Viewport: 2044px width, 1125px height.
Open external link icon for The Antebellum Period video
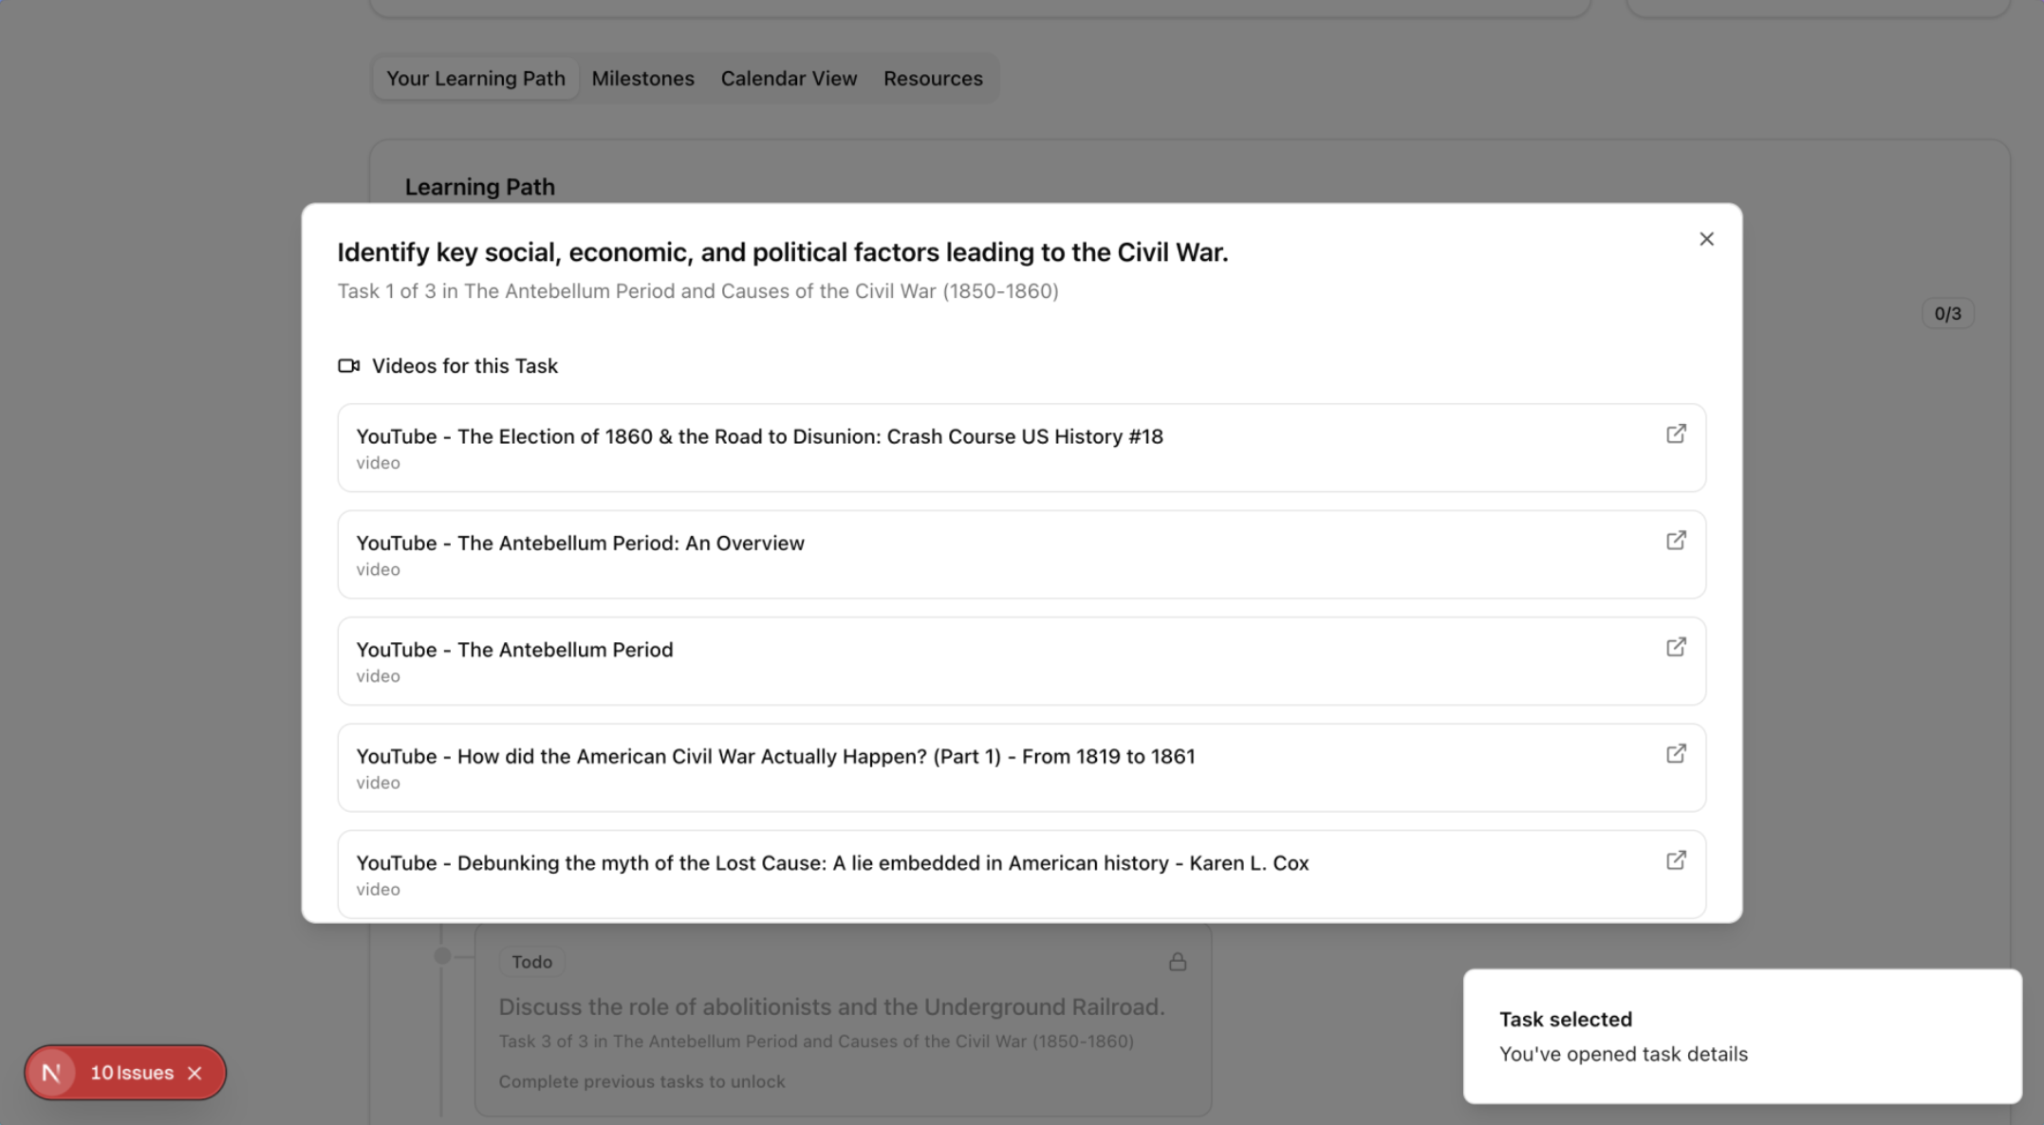point(1676,647)
